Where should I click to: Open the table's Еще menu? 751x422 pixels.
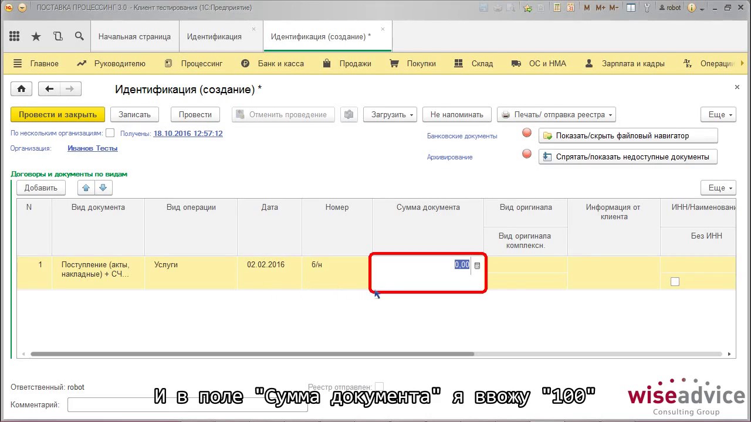tap(718, 188)
